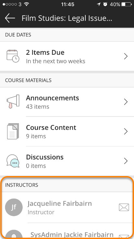Open Course Content with 9 items
Viewport: 134px width, 239px height.
click(x=67, y=131)
